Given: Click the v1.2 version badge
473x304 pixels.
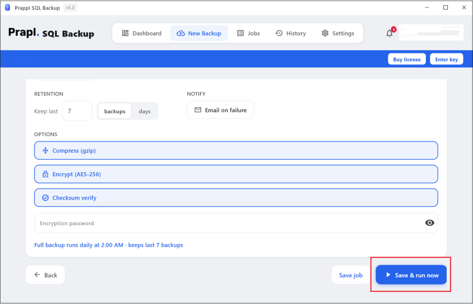Looking at the screenshot, I should 70,7.
